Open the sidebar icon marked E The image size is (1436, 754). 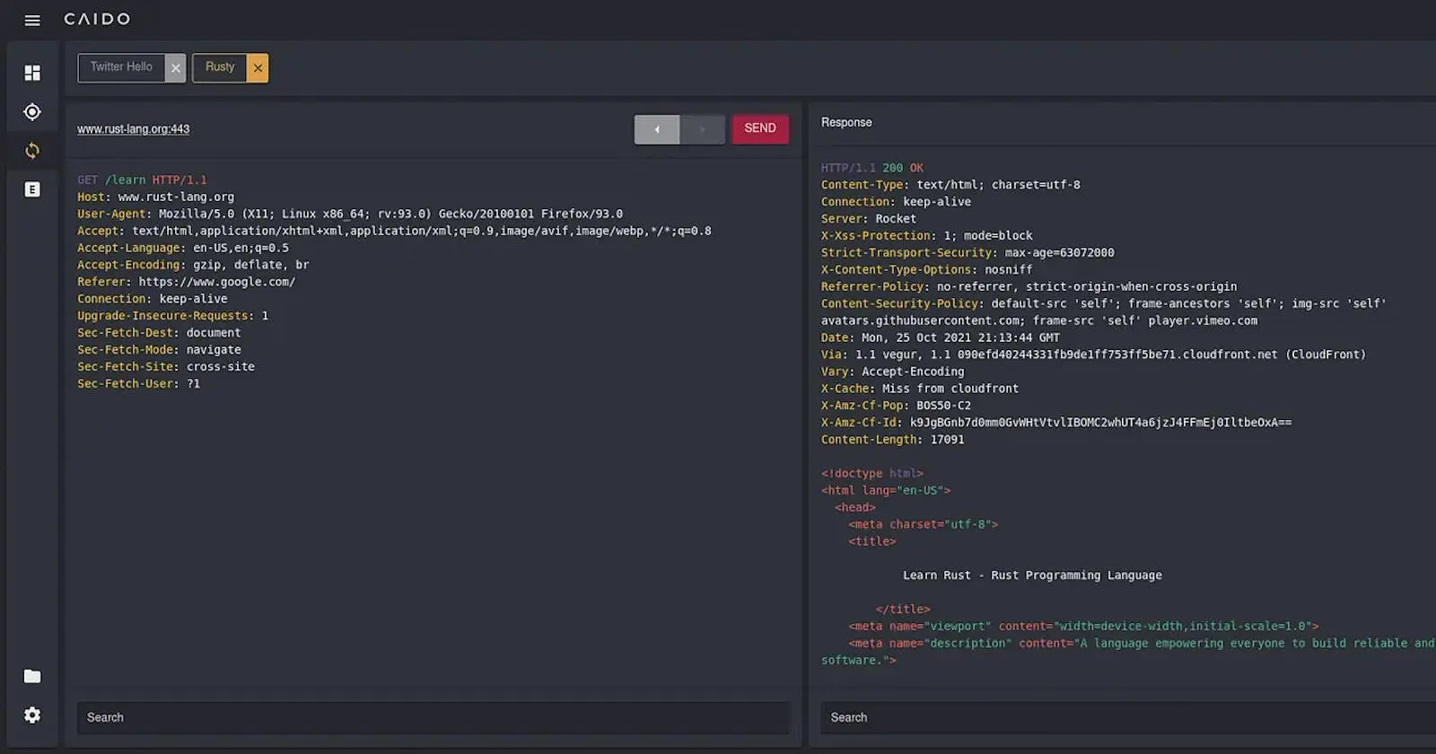pyautogui.click(x=32, y=189)
